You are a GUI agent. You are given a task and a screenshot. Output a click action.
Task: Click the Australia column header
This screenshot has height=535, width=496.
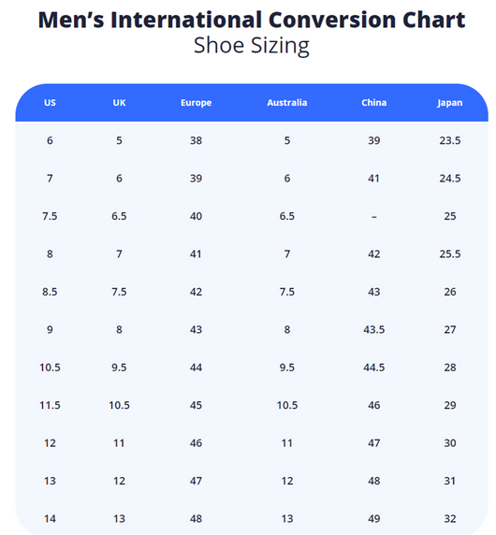(286, 103)
